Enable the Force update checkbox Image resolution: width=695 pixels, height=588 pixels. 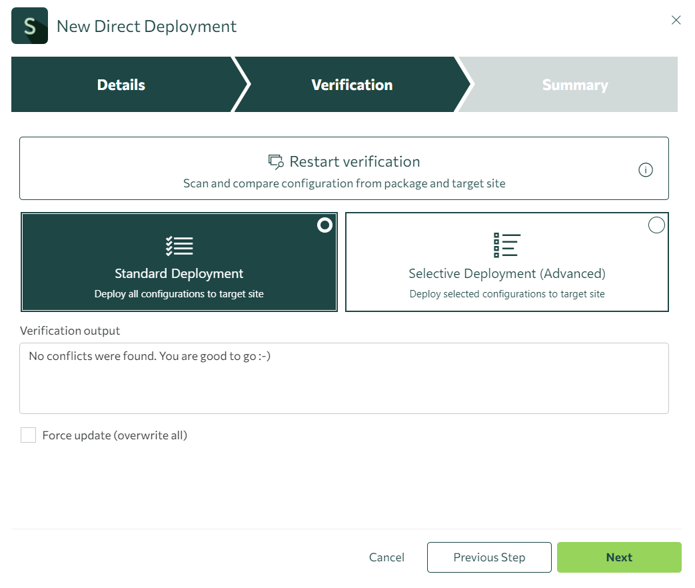coord(28,435)
